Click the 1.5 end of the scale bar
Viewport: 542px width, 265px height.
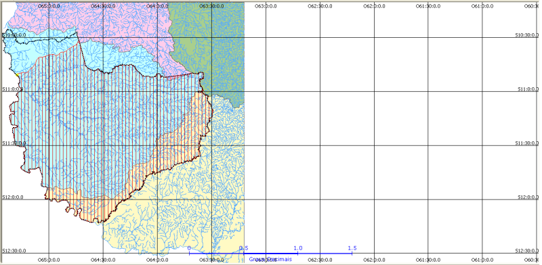tap(352, 248)
